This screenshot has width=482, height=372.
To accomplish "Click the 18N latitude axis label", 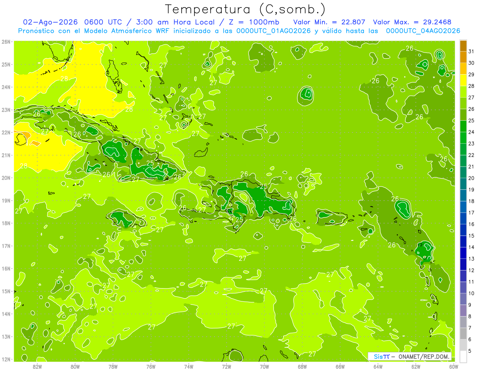I will (6, 223).
